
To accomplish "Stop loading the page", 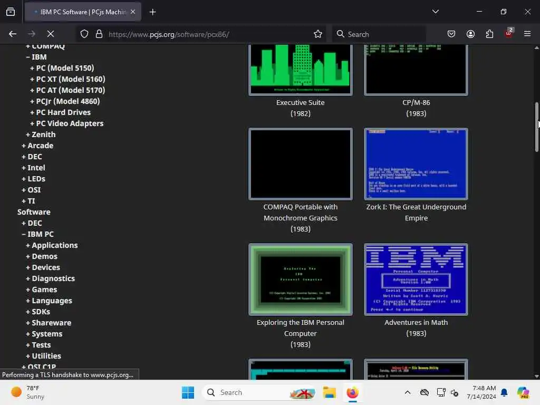I will [x=51, y=34].
